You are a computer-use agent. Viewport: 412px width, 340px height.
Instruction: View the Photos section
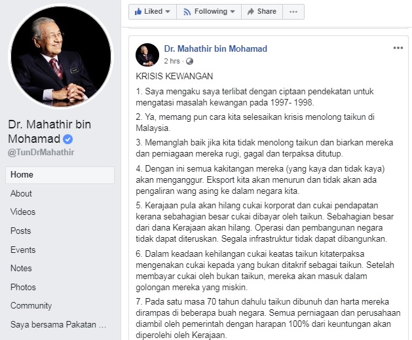[23, 287]
